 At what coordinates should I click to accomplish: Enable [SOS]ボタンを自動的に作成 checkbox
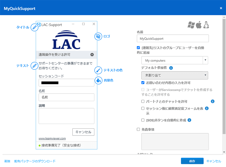(x=143, y=120)
